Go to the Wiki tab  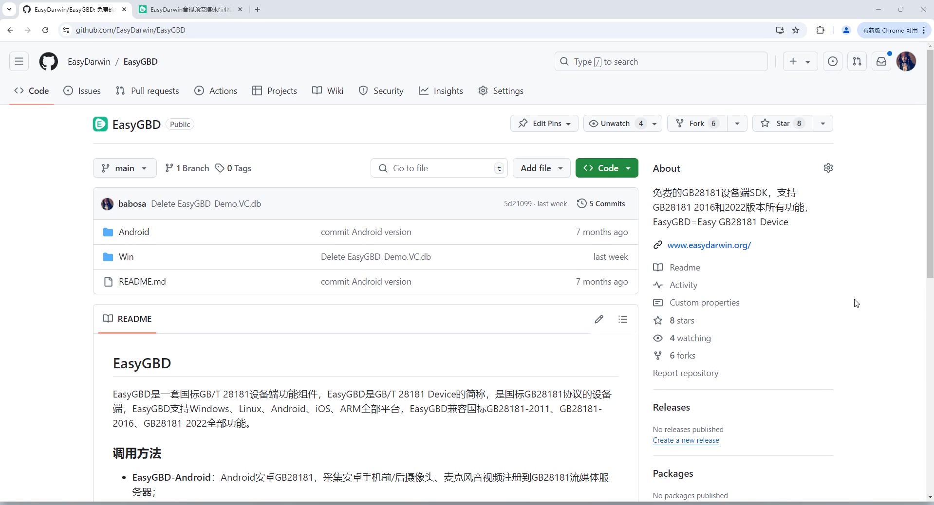pyautogui.click(x=328, y=91)
